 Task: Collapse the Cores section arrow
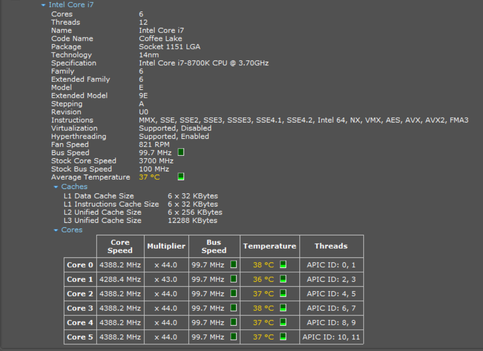point(56,230)
